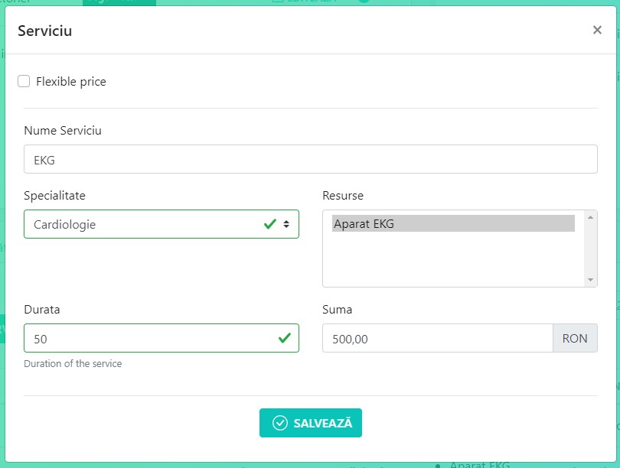Click the up-down arrows of Specialitate select
The image size is (620, 468).
[286, 225]
